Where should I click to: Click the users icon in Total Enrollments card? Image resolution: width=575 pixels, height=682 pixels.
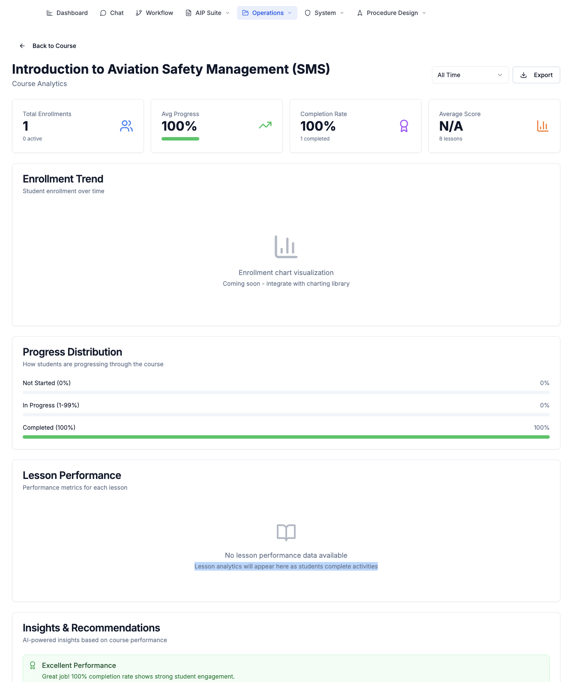126,126
